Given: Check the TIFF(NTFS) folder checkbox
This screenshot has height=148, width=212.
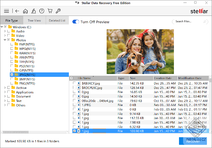Looking at the screenshot, I should click(12, 62).
